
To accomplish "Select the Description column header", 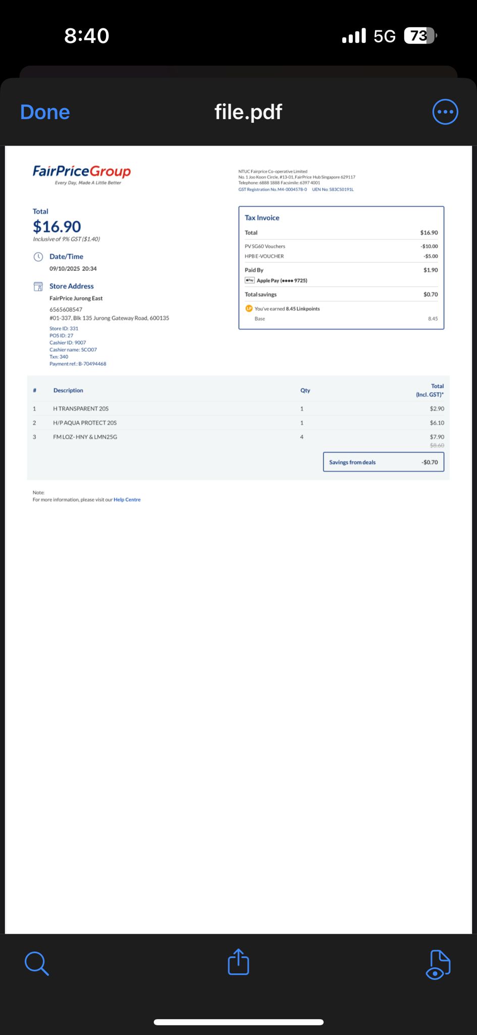I will [x=68, y=390].
